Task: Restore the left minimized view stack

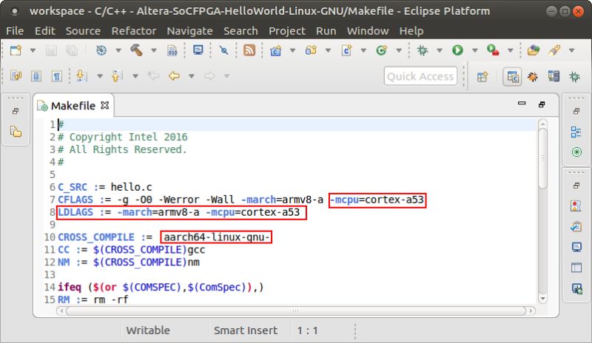Action: coord(16,111)
